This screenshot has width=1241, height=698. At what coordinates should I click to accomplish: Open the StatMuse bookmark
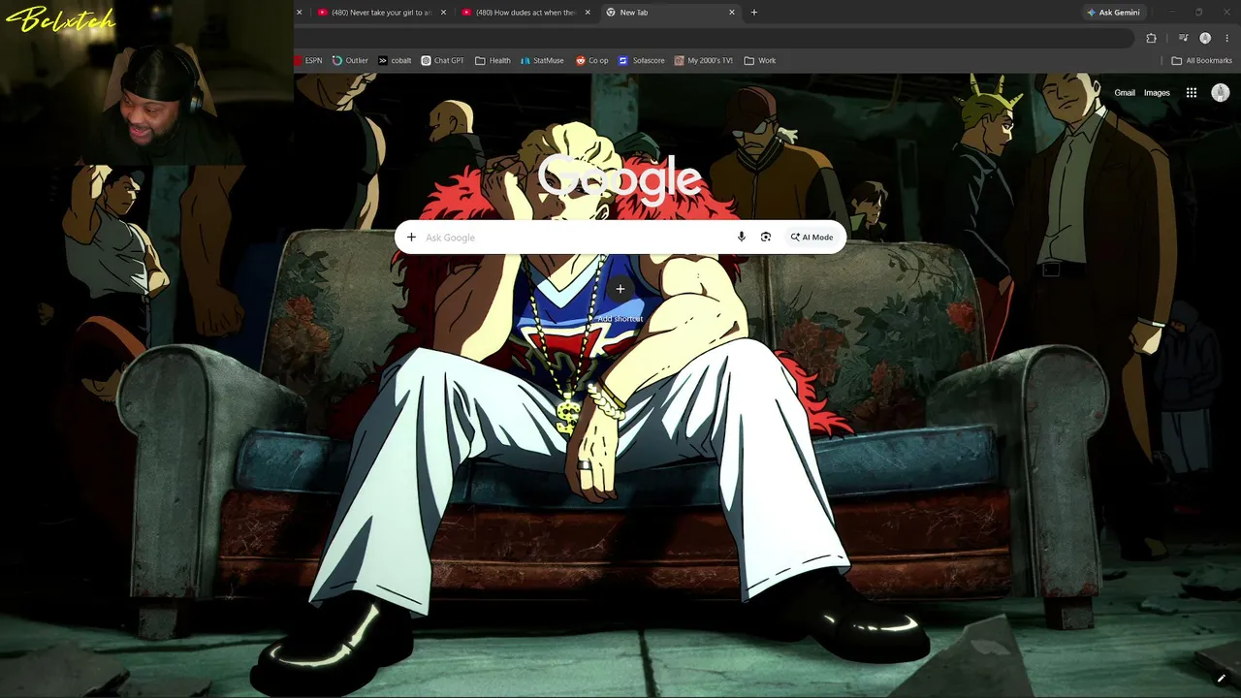[x=541, y=60]
